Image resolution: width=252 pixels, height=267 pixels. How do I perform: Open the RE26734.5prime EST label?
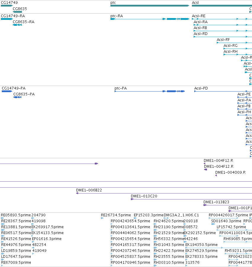116,215
